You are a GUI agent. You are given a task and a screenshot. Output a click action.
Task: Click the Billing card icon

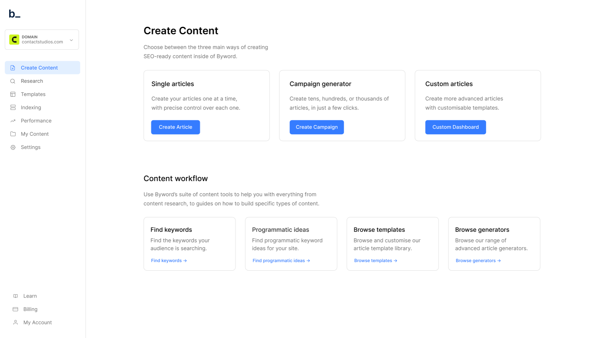(15, 309)
